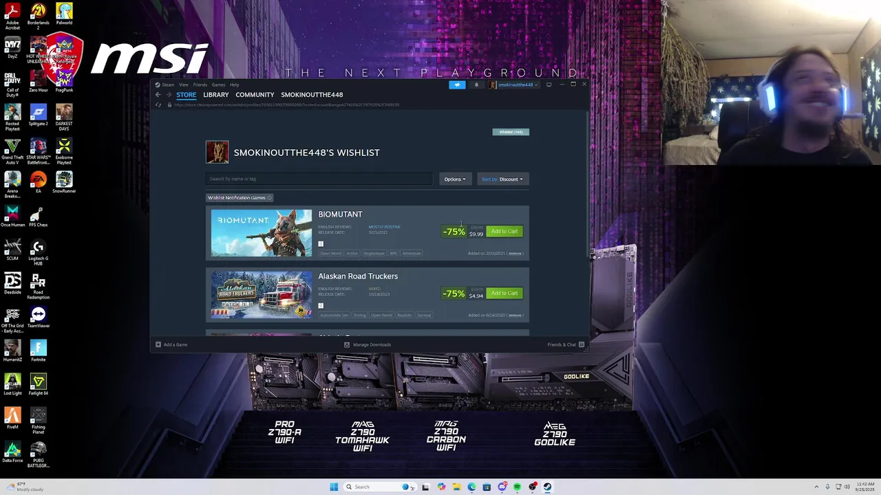Open Friends & Chat in Steam

pos(566,344)
